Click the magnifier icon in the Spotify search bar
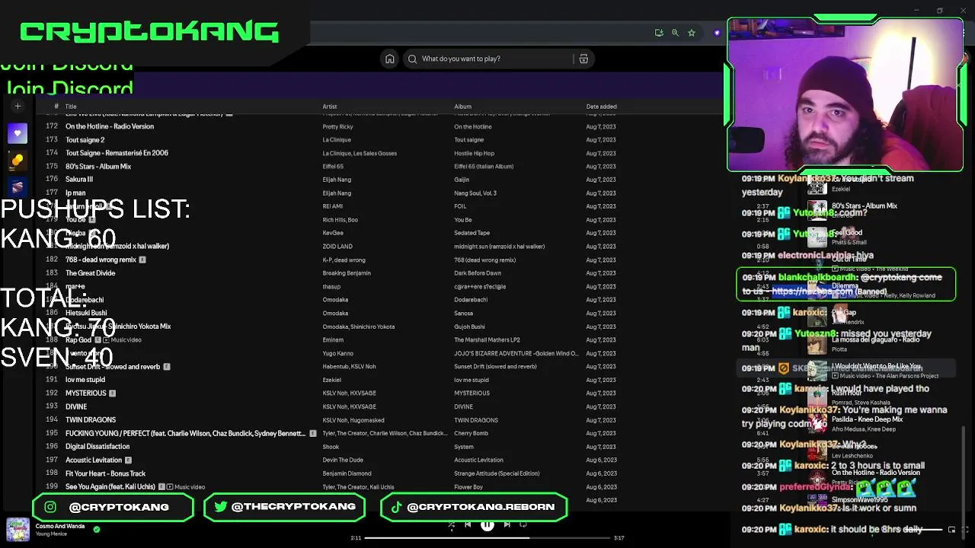The height and width of the screenshot is (548, 975). [x=412, y=59]
